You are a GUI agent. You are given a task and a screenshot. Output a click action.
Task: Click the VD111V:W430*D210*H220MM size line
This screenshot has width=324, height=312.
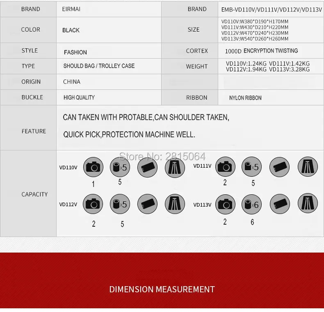255,27
